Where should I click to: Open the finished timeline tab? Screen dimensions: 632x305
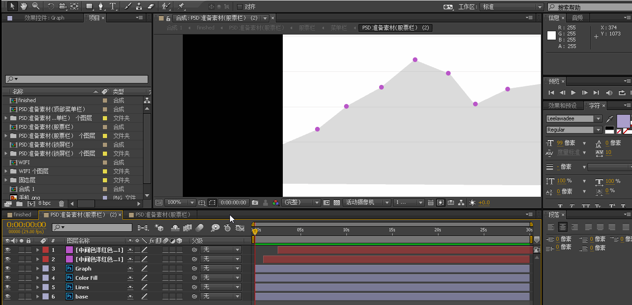[x=22, y=215]
